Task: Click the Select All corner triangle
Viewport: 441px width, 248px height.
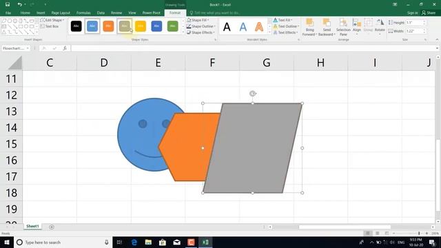Action: 15,63
